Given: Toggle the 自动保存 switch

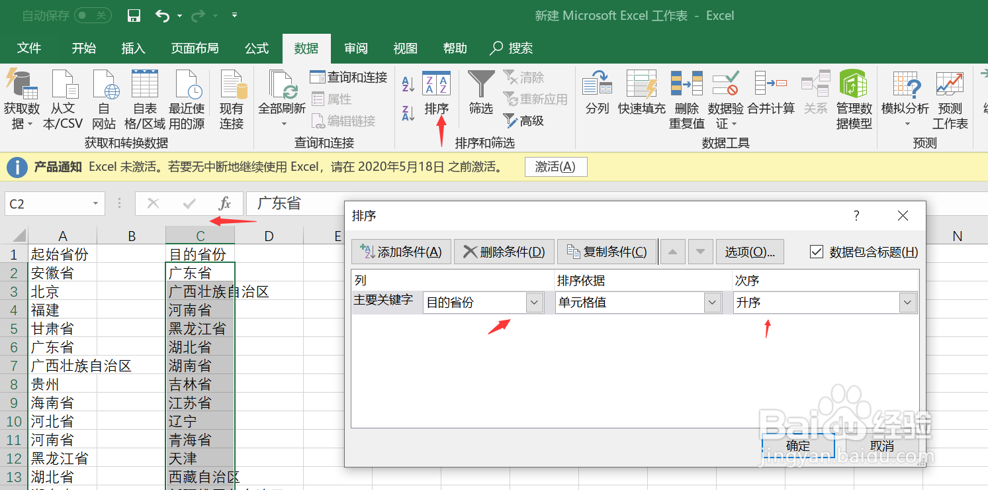Looking at the screenshot, I should pyautogui.click(x=92, y=15).
